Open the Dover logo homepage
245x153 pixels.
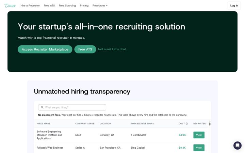click(x=10, y=6)
